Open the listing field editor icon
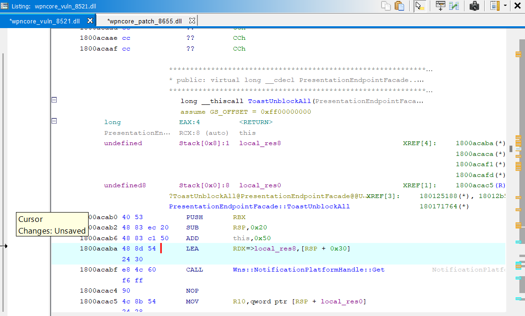The height and width of the screenshot is (316, 525). pyautogui.click(x=440, y=6)
